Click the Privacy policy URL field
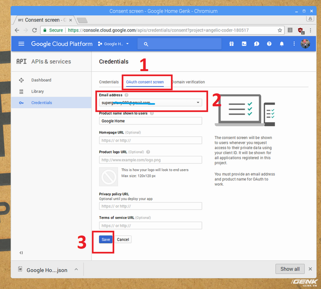 150,206
